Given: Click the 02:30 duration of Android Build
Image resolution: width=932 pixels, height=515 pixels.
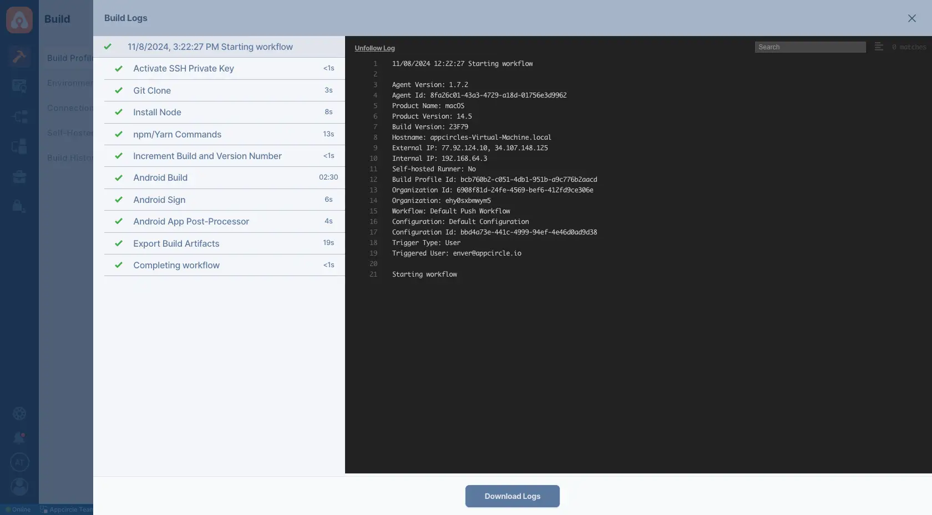Looking at the screenshot, I should tap(328, 177).
